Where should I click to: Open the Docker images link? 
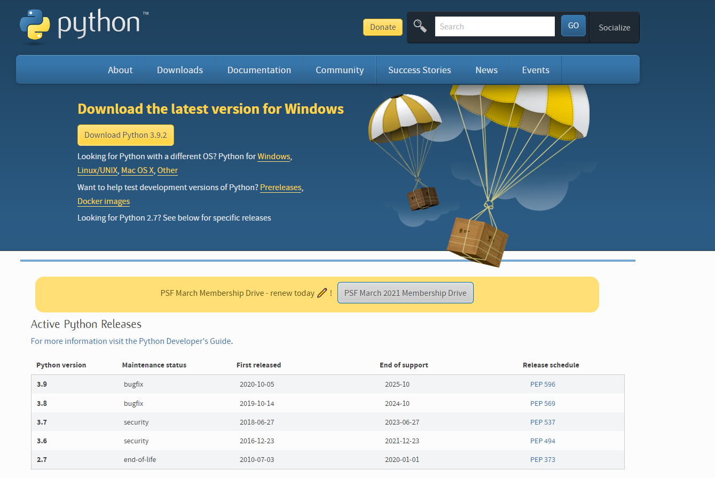tap(104, 201)
